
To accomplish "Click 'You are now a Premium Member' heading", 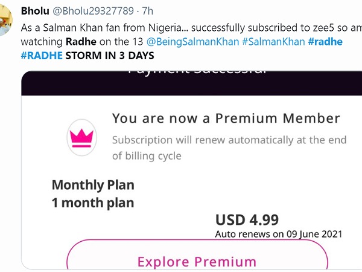I will 226,118.
